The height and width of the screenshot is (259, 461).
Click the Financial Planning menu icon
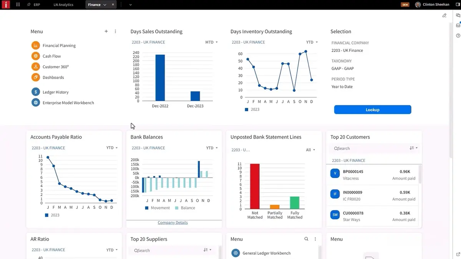[36, 45]
